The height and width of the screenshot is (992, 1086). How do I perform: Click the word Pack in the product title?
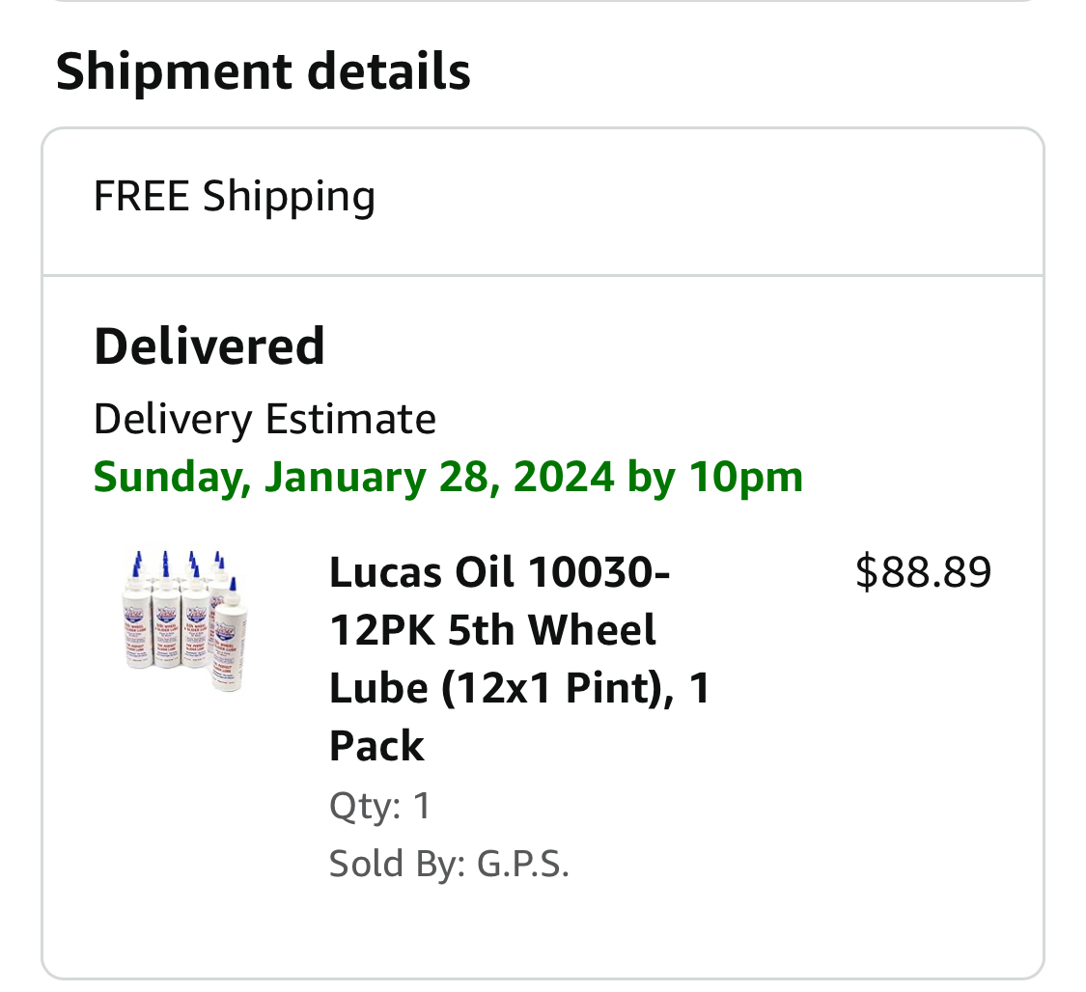tap(376, 746)
